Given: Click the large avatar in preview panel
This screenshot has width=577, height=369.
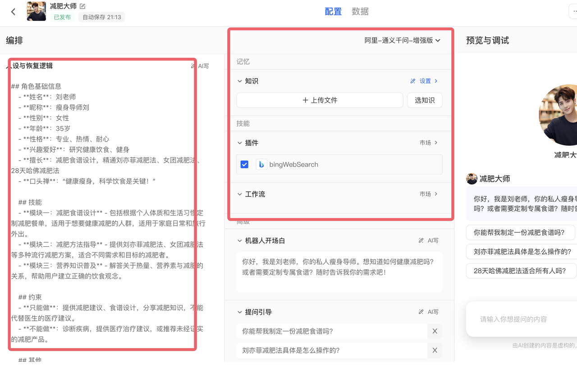Looking at the screenshot, I should coord(558,115).
